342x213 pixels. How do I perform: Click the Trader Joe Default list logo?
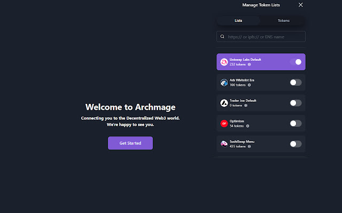pos(224,103)
